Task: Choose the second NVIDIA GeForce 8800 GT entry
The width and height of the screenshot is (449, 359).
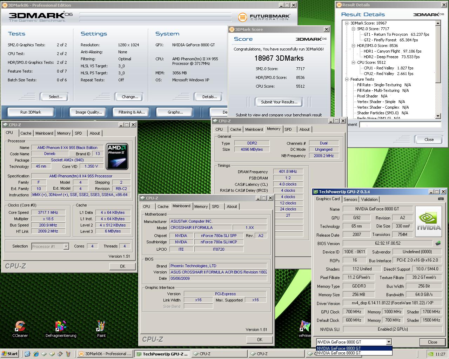Action: pyautogui.click(x=354, y=353)
